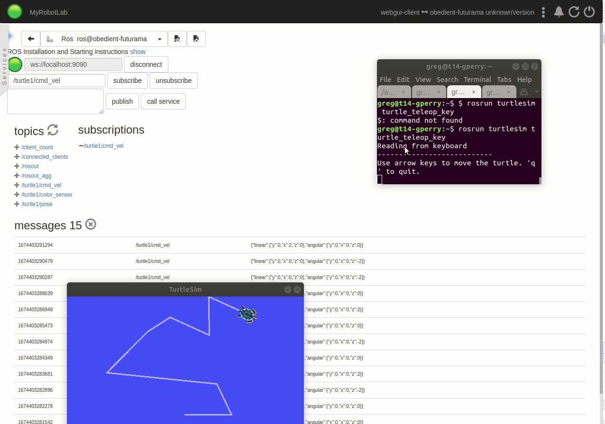This screenshot has width=605, height=424.
Task: Open the terminal Search menu
Action: point(448,80)
